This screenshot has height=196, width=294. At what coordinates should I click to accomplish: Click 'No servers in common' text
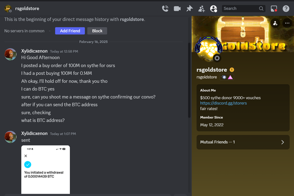[x=24, y=31]
